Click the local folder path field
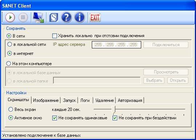Viewport: 196px width, 140px height. pyautogui.click(x=97, y=80)
